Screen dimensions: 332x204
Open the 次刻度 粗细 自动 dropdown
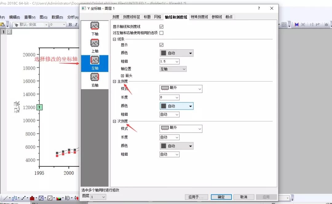click(x=169, y=154)
